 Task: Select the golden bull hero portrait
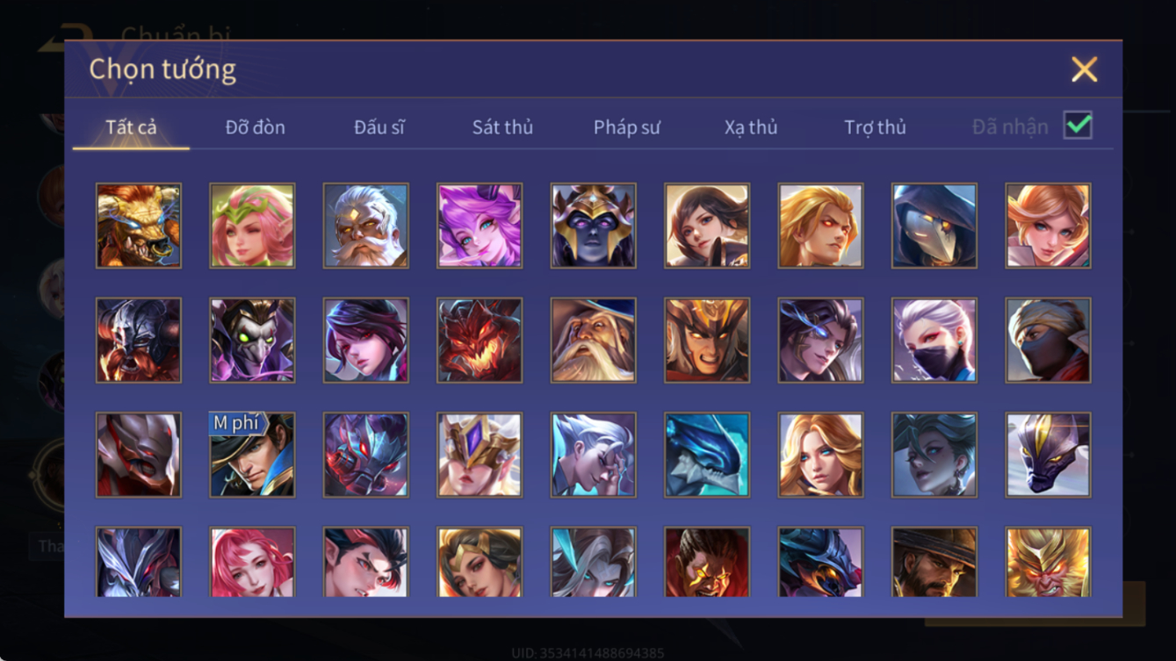(139, 226)
